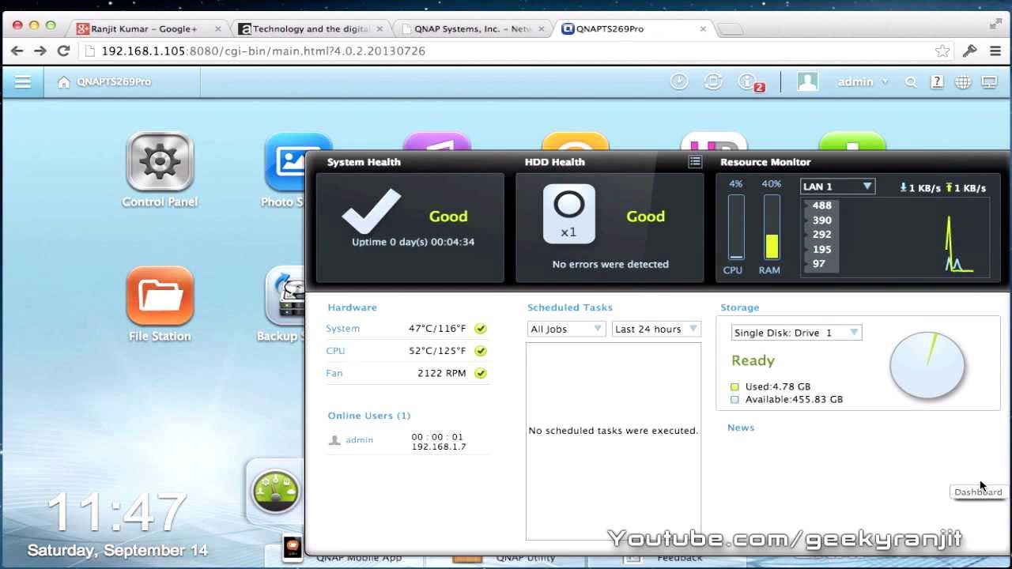Click the CPU temperature status check
The image size is (1012, 569).
click(481, 351)
